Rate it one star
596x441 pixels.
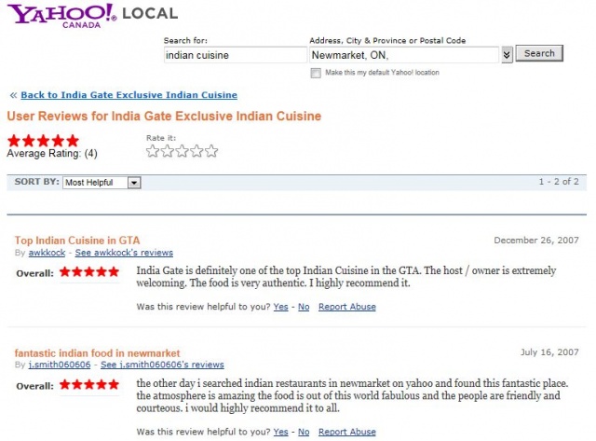pos(153,151)
